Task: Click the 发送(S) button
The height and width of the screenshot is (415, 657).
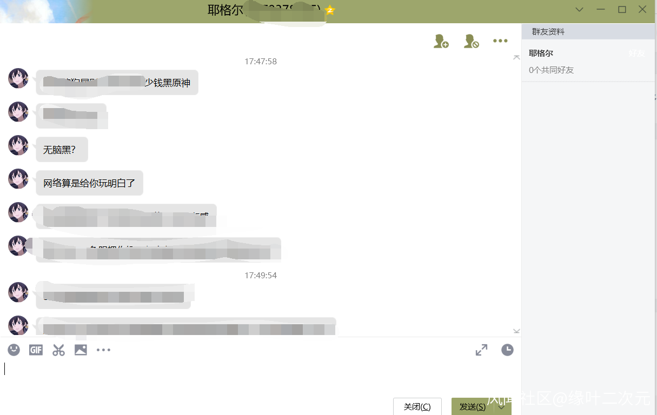Action: 474,407
